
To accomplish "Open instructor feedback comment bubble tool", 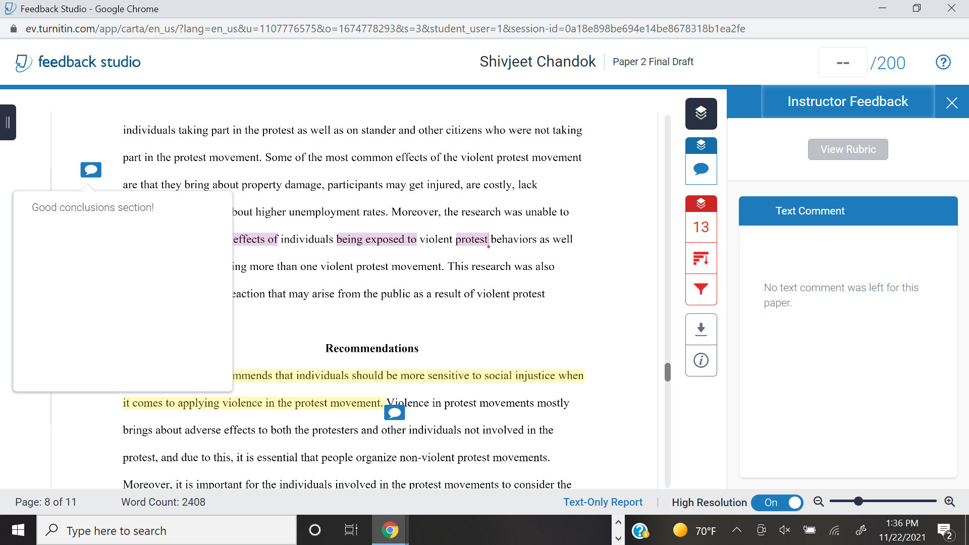I will (x=701, y=169).
